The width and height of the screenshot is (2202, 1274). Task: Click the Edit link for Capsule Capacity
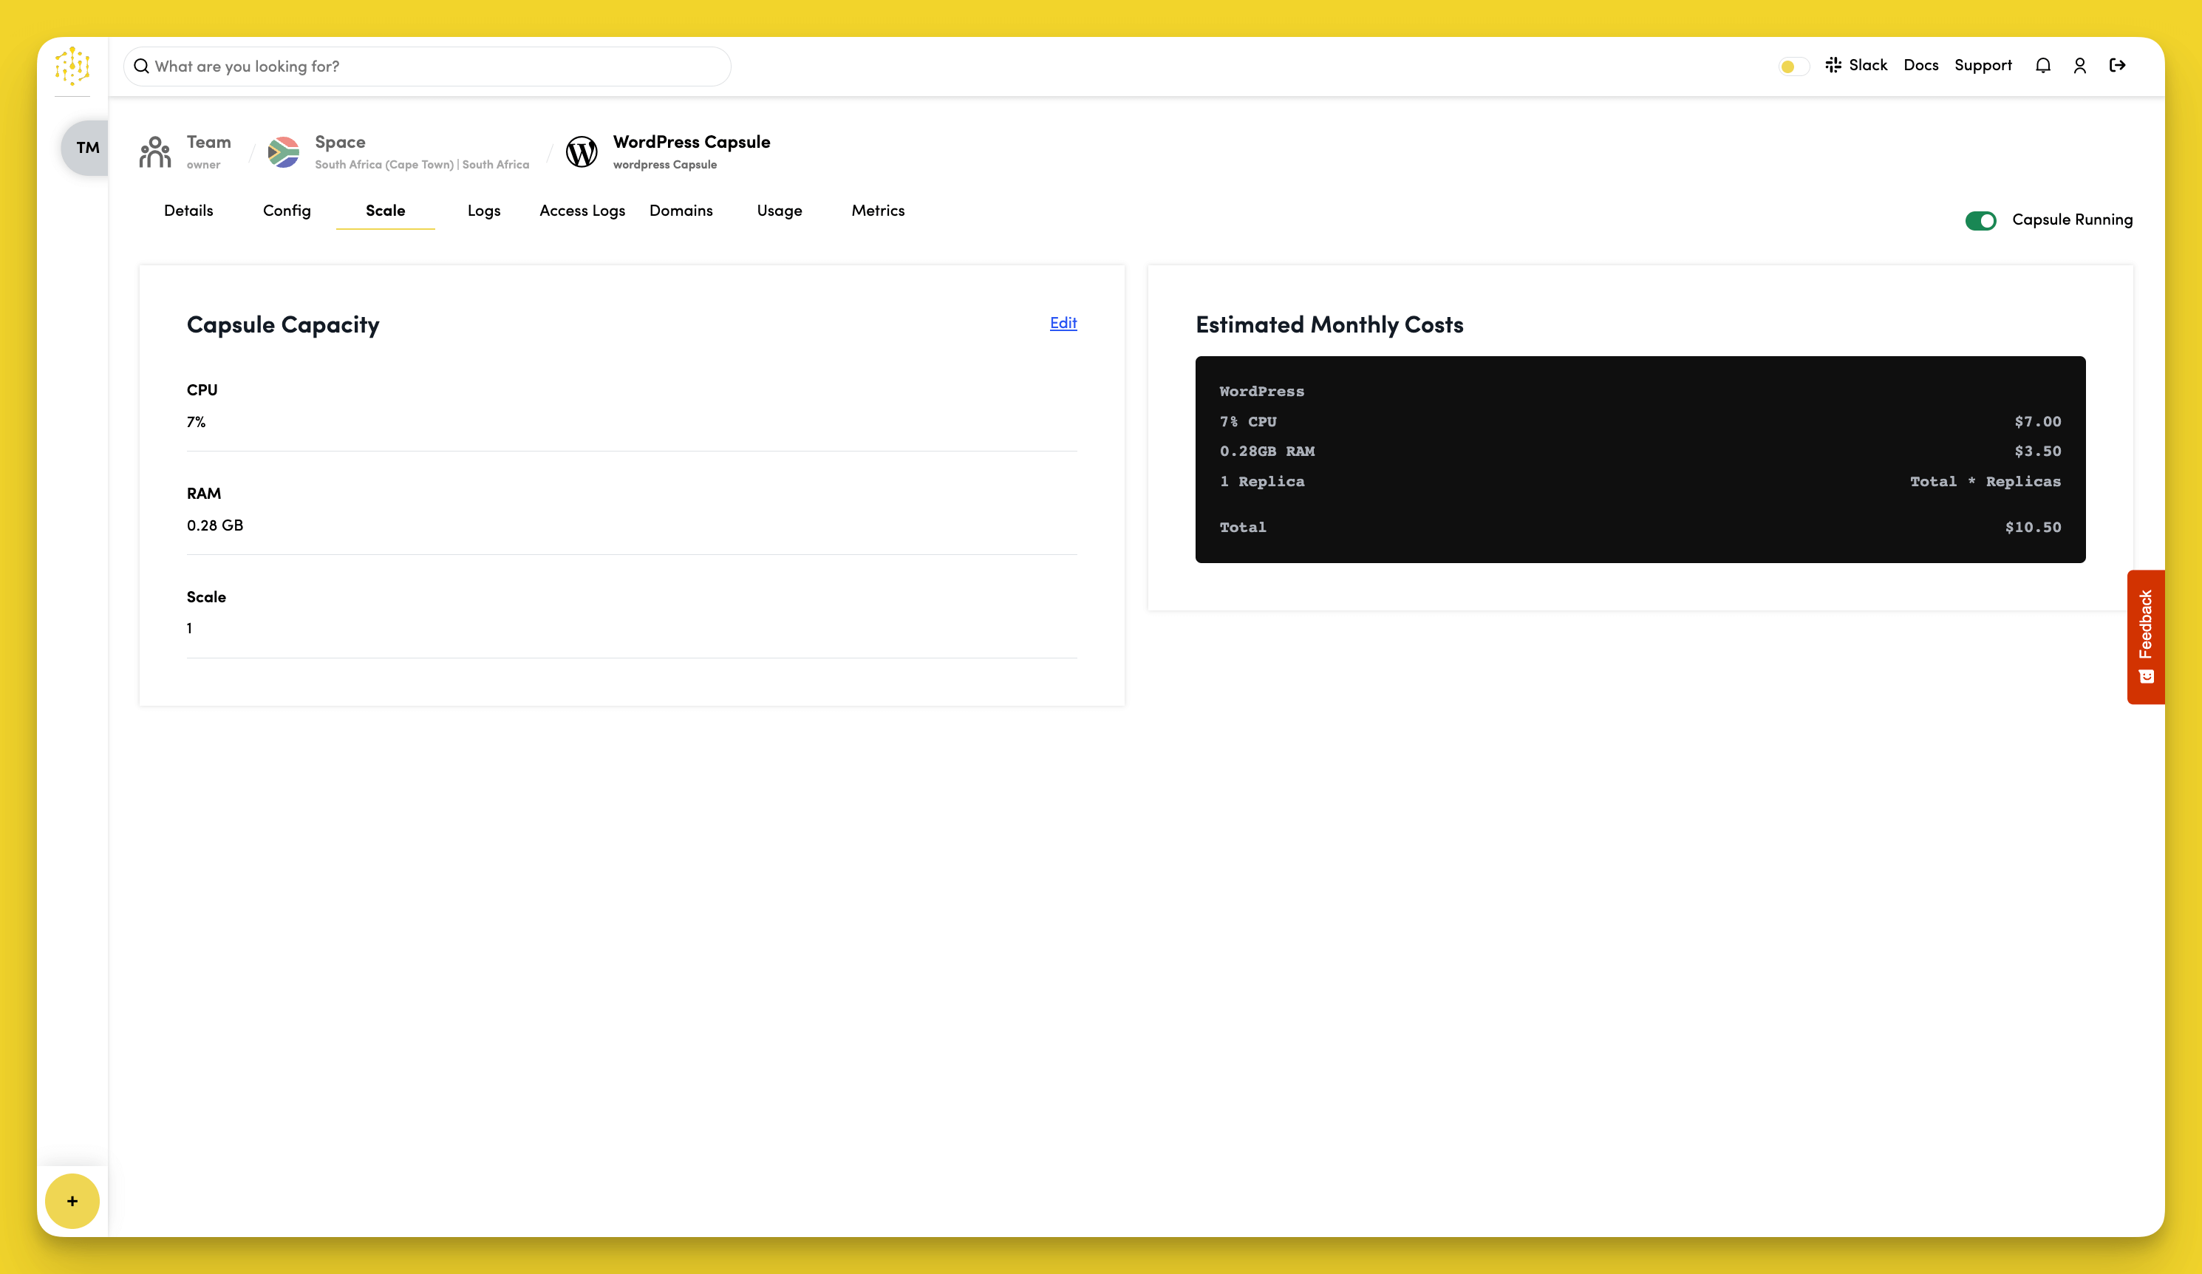(x=1063, y=322)
